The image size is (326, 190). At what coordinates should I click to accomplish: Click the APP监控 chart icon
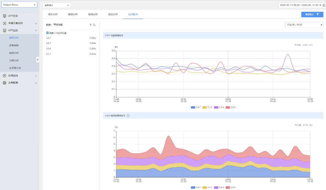(x=4, y=30)
